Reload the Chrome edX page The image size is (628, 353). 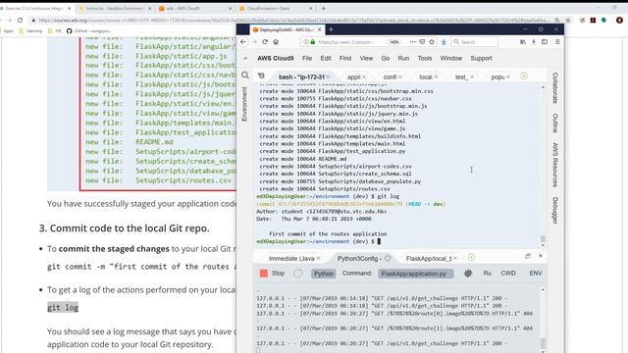pos(20,20)
